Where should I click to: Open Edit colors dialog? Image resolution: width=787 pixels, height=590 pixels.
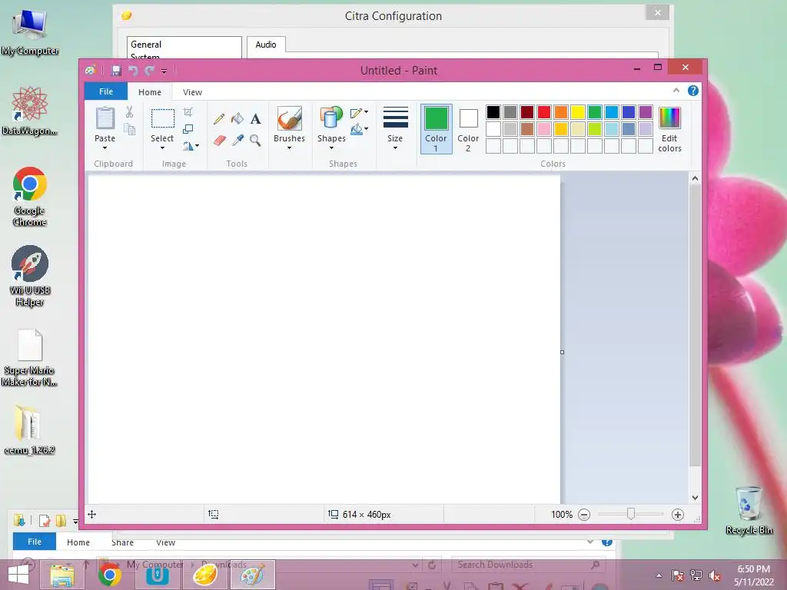(669, 129)
